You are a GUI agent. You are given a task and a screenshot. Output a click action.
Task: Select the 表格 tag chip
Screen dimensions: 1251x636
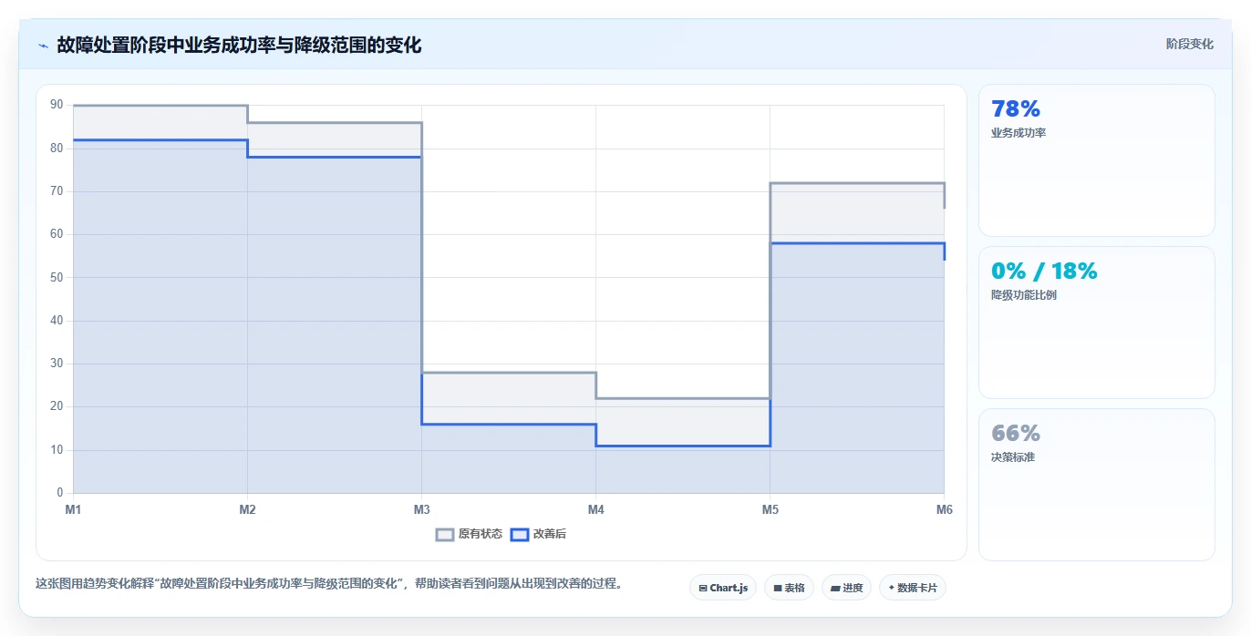pos(789,588)
